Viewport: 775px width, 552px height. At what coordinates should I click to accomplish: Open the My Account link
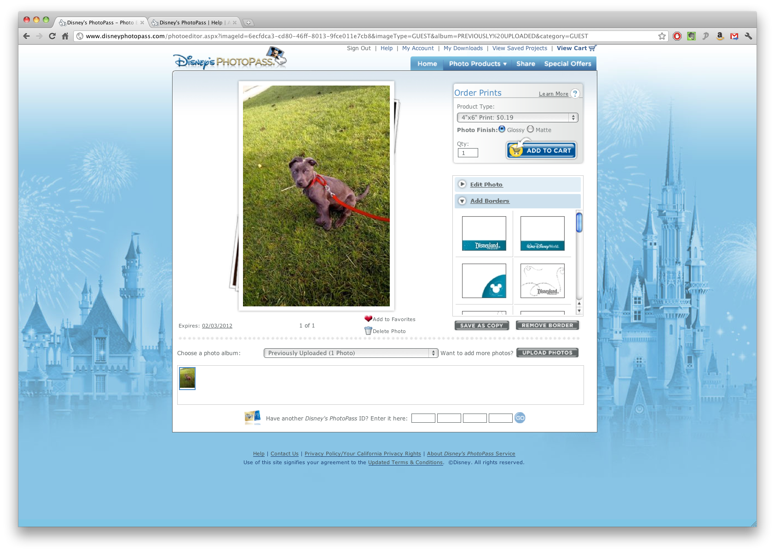click(x=418, y=48)
